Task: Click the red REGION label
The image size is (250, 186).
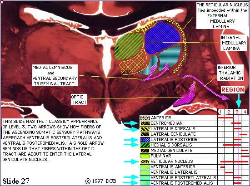Action: click(x=233, y=90)
